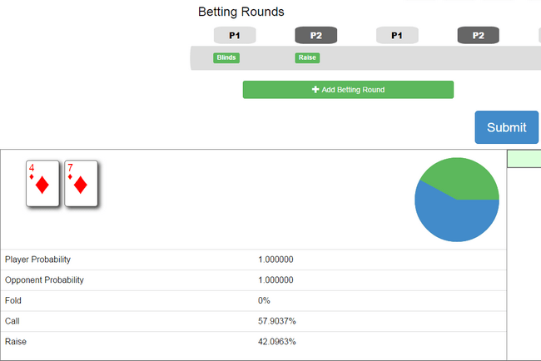Click the Betting Rounds heading
The height and width of the screenshot is (361, 541).
[241, 12]
